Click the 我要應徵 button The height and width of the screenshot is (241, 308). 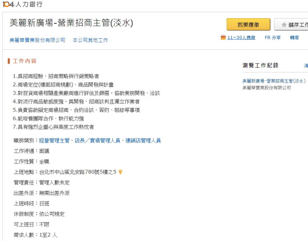249,25
